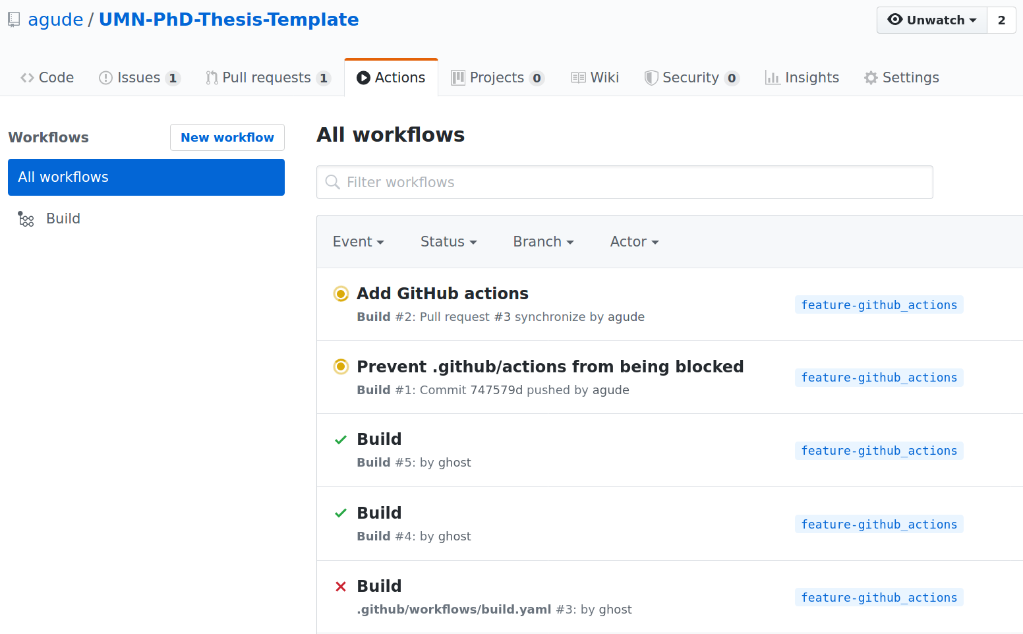Image resolution: width=1023 pixels, height=634 pixels.
Task: Open Prevent .github/actions from being blocked run
Action: (550, 366)
